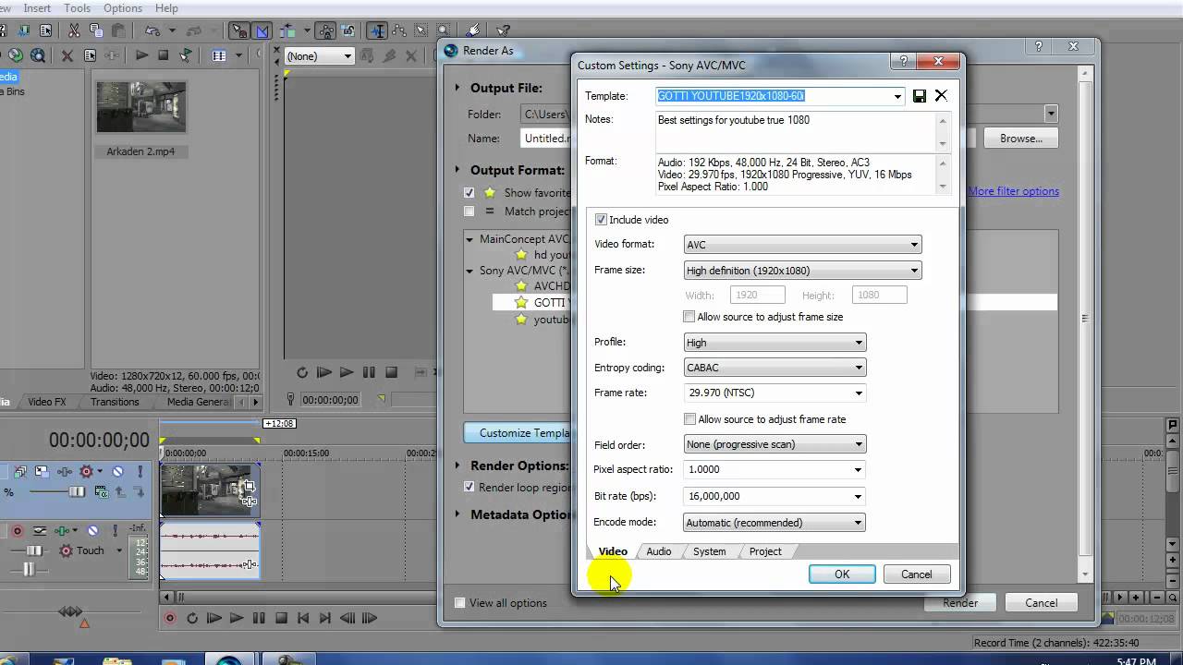Click the Cut scissors icon in the toolbar

74,30
